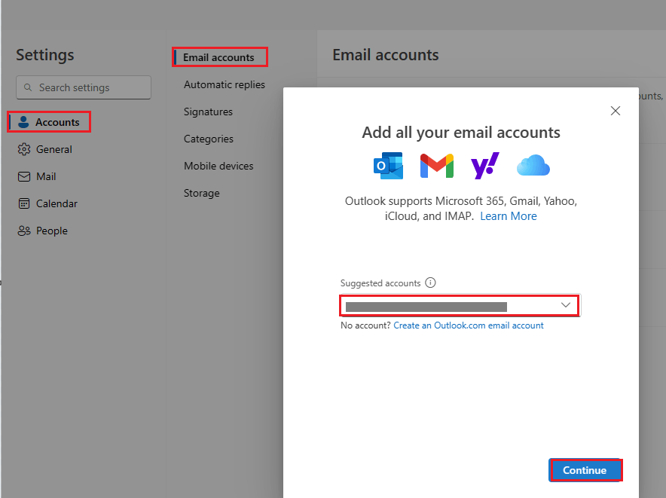Click the Calendar icon in sidebar

[x=24, y=203]
